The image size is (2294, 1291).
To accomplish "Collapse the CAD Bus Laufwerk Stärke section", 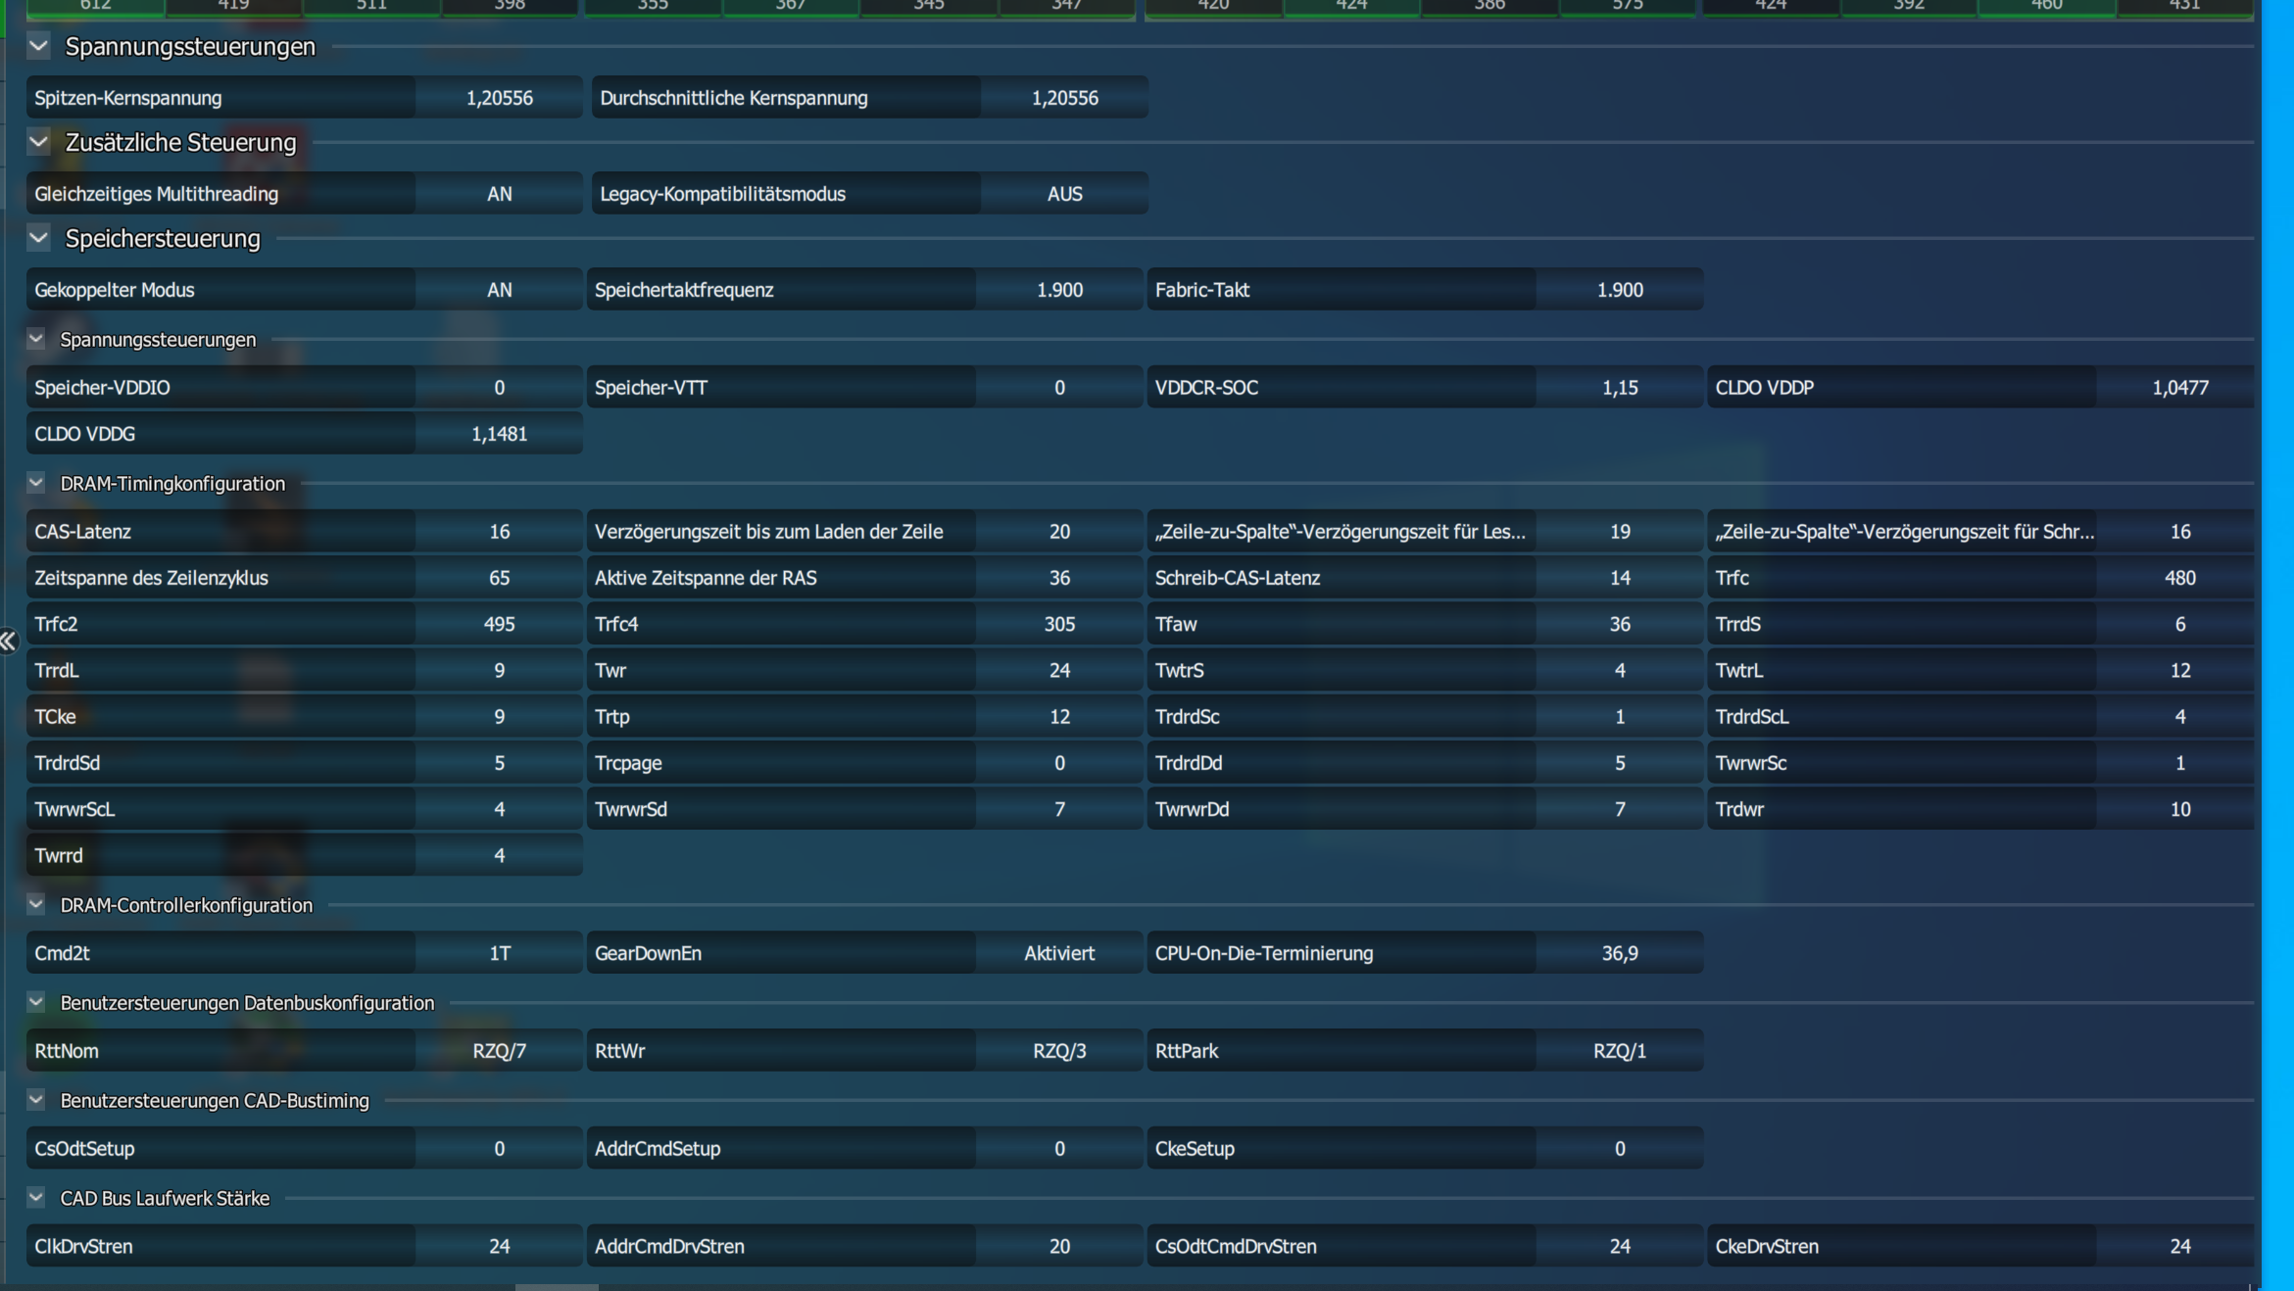I will (36, 1198).
